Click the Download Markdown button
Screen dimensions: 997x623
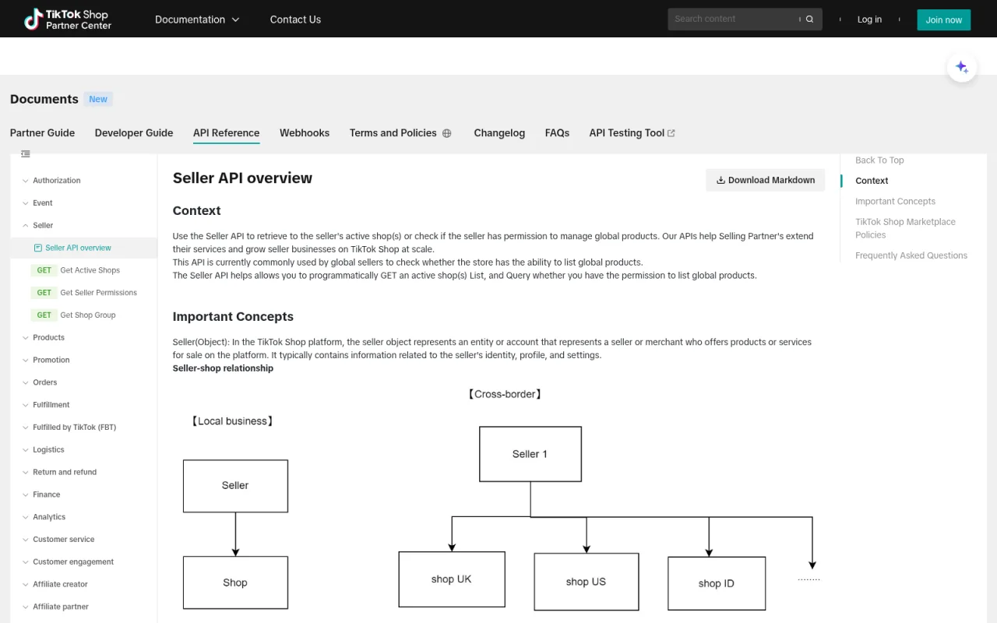click(x=766, y=180)
